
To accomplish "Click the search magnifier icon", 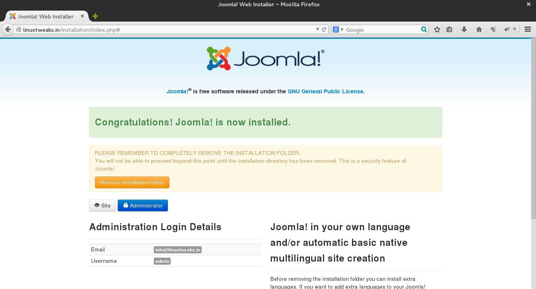I will [424, 29].
